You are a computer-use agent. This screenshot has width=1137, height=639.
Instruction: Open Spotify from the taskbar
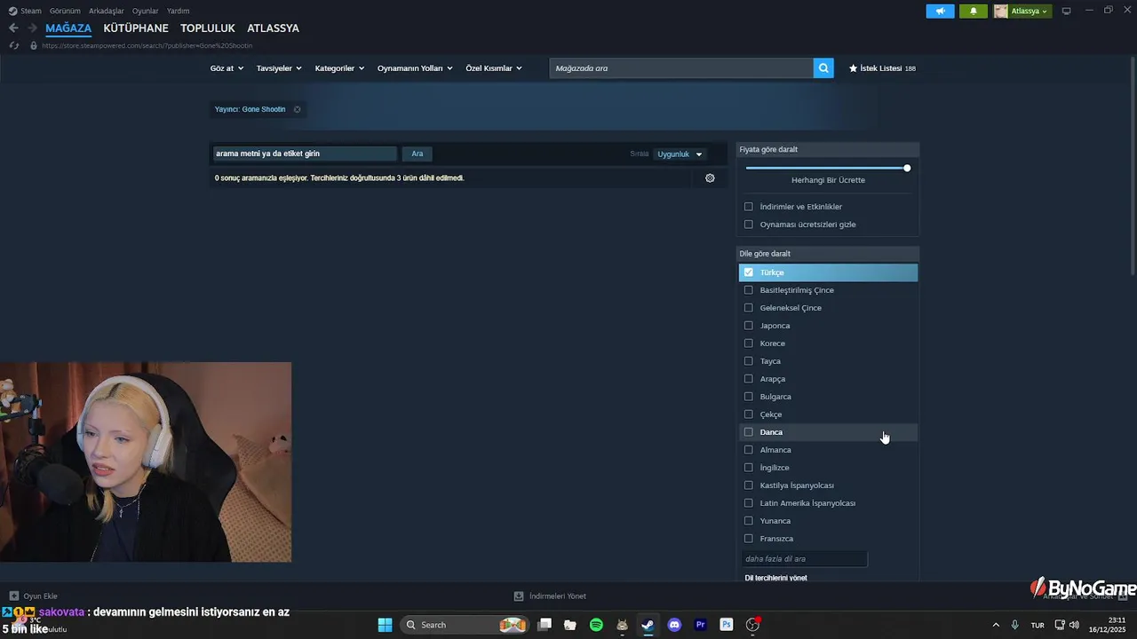[x=596, y=625]
